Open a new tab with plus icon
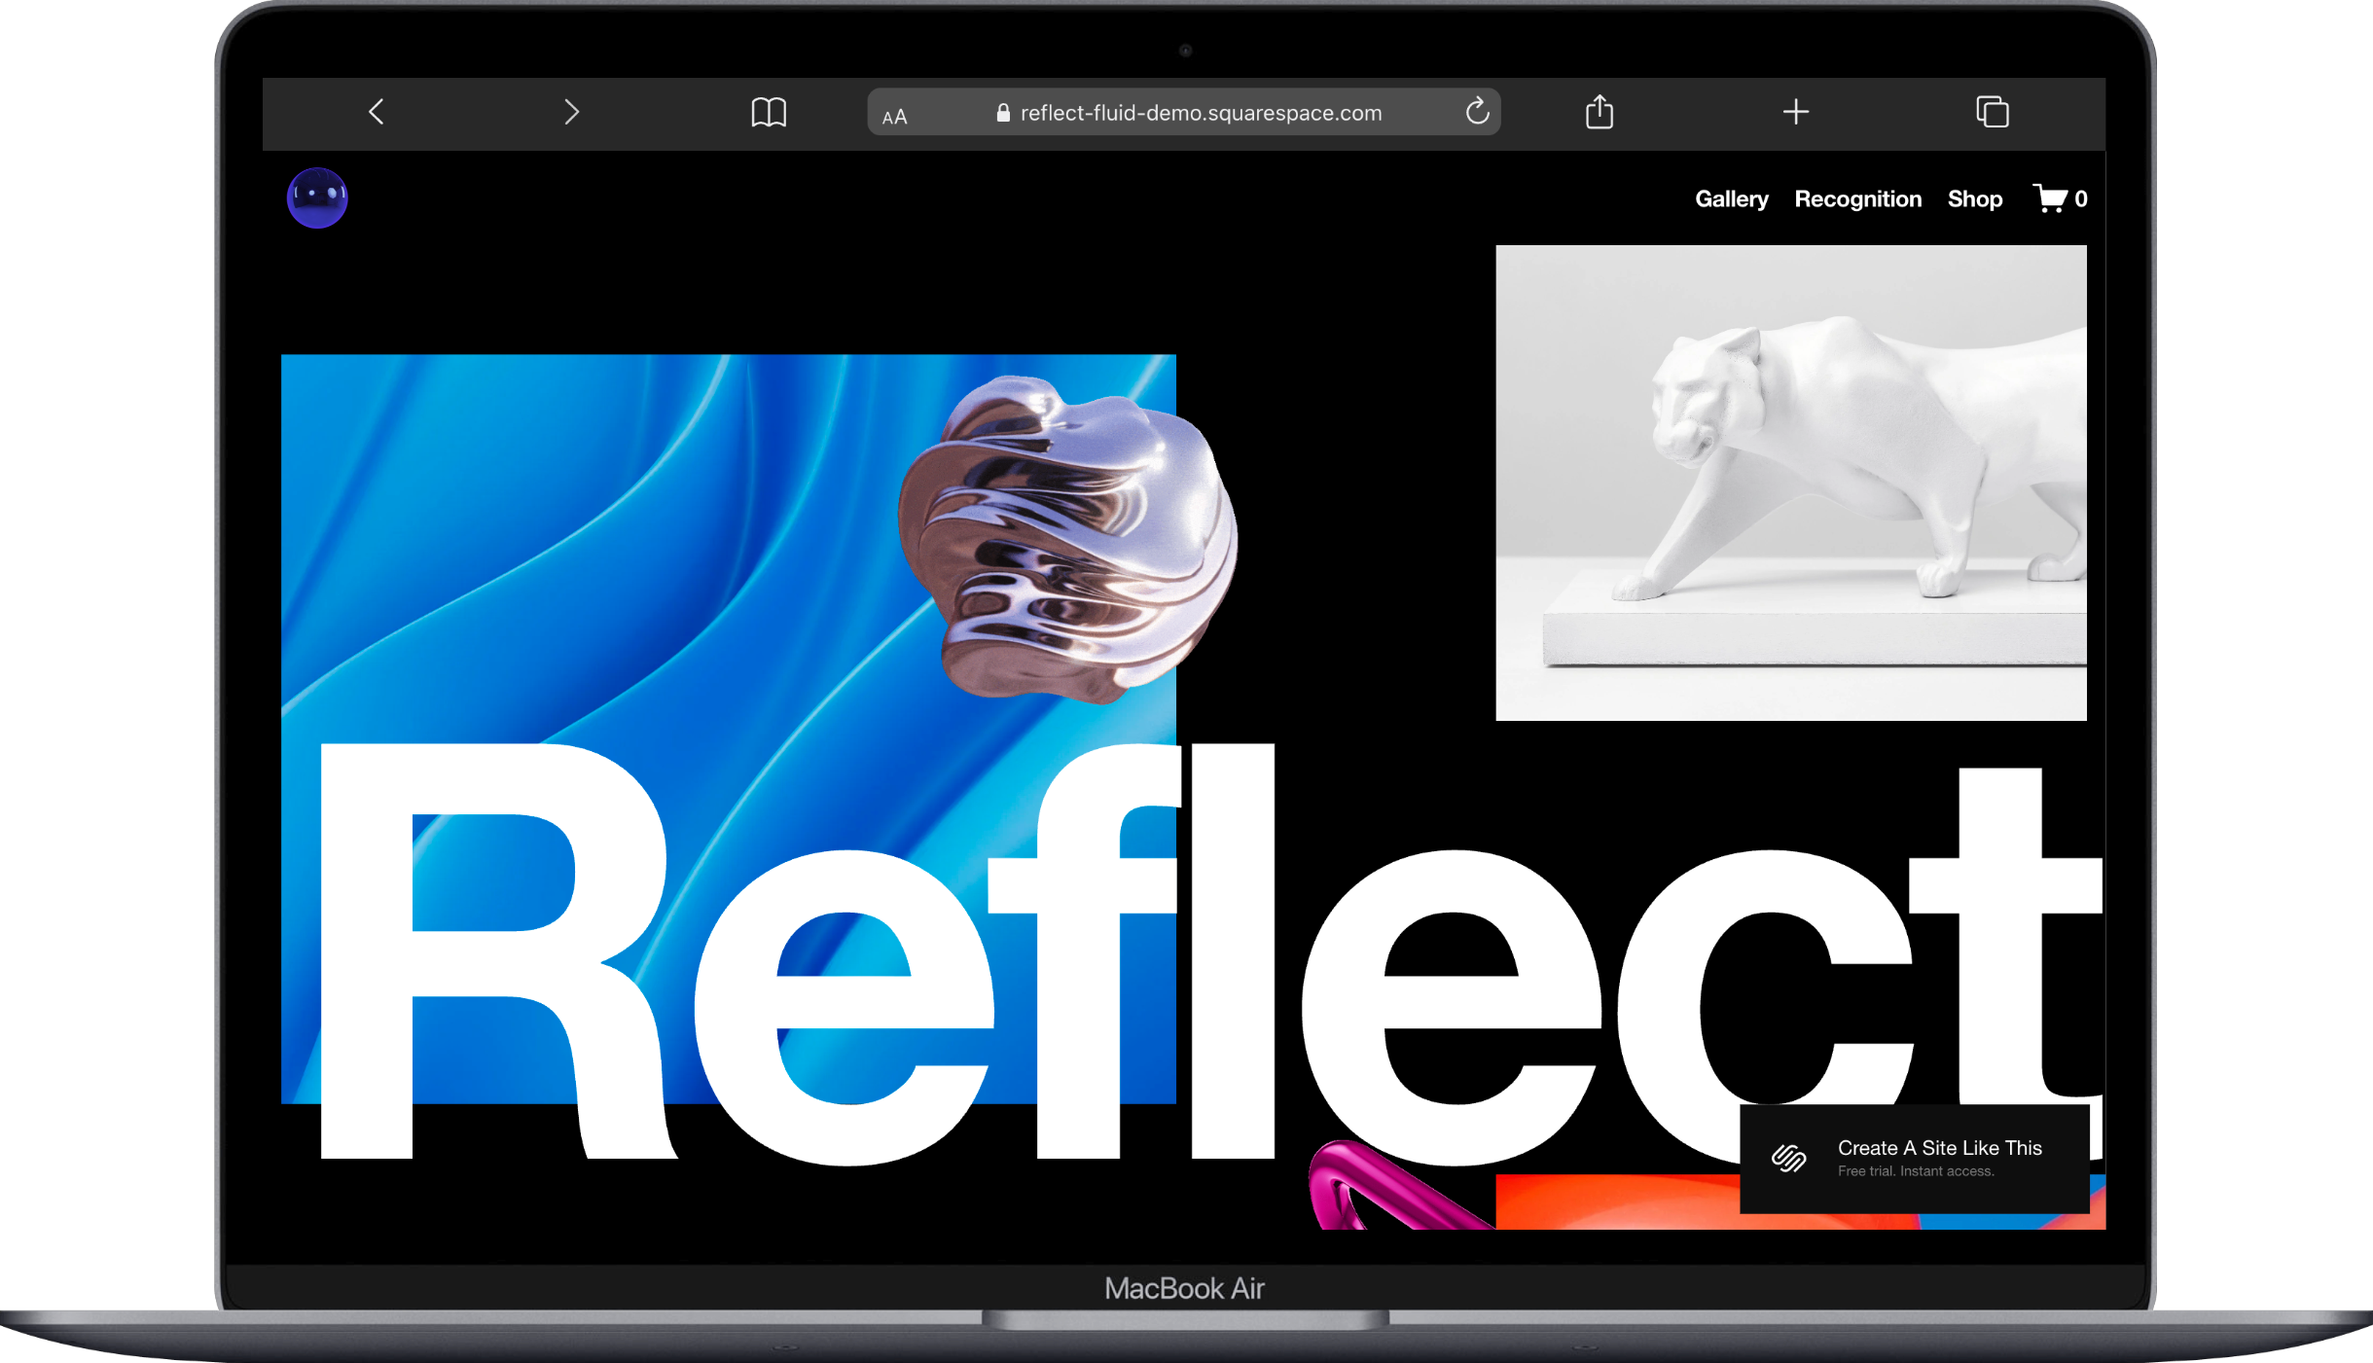Screen dimensions: 2373x1363 [x=1796, y=112]
